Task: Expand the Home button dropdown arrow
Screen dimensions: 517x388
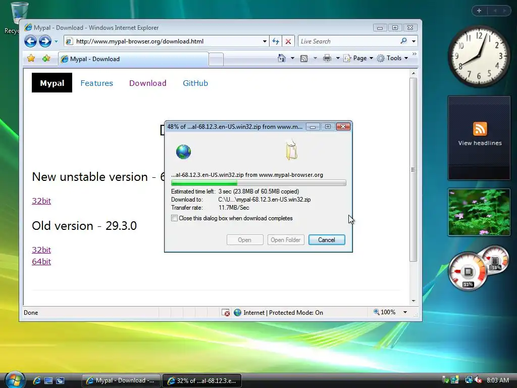Action: 292,58
